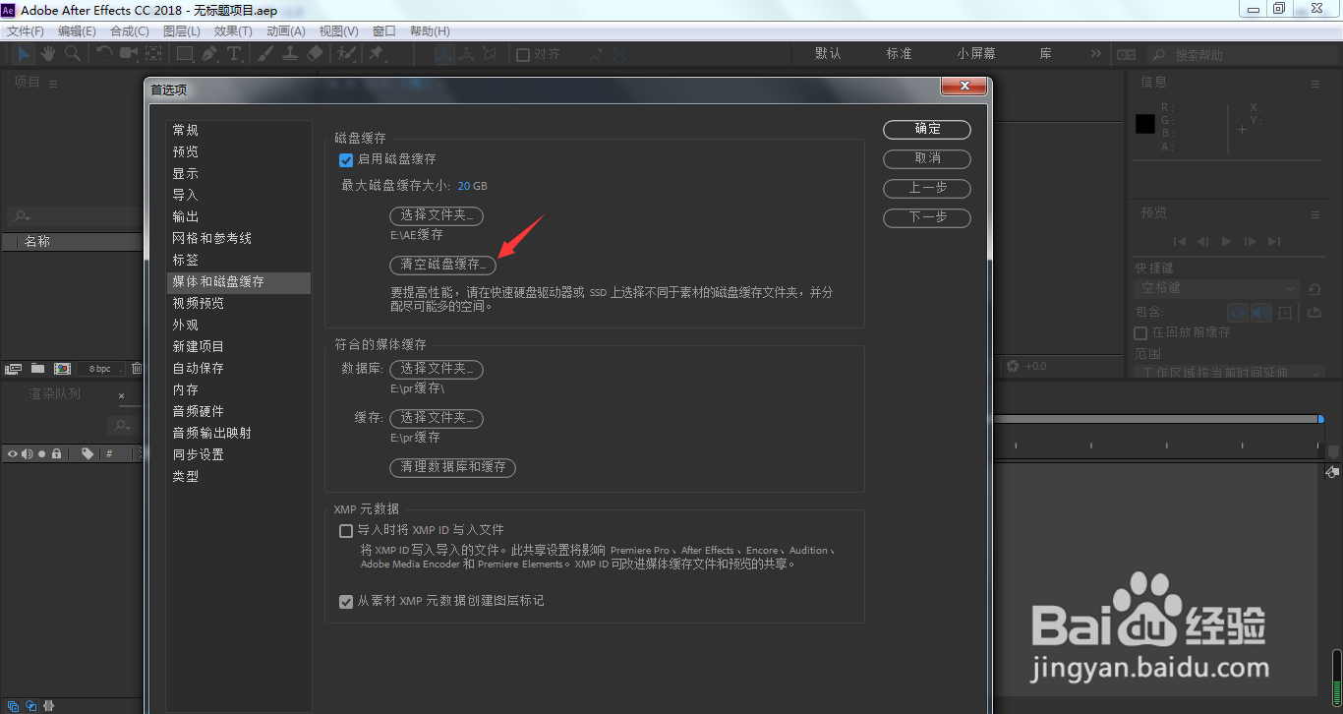1343x714 pixels.
Task: Select the Rectangle shape tool
Action: (x=185, y=53)
